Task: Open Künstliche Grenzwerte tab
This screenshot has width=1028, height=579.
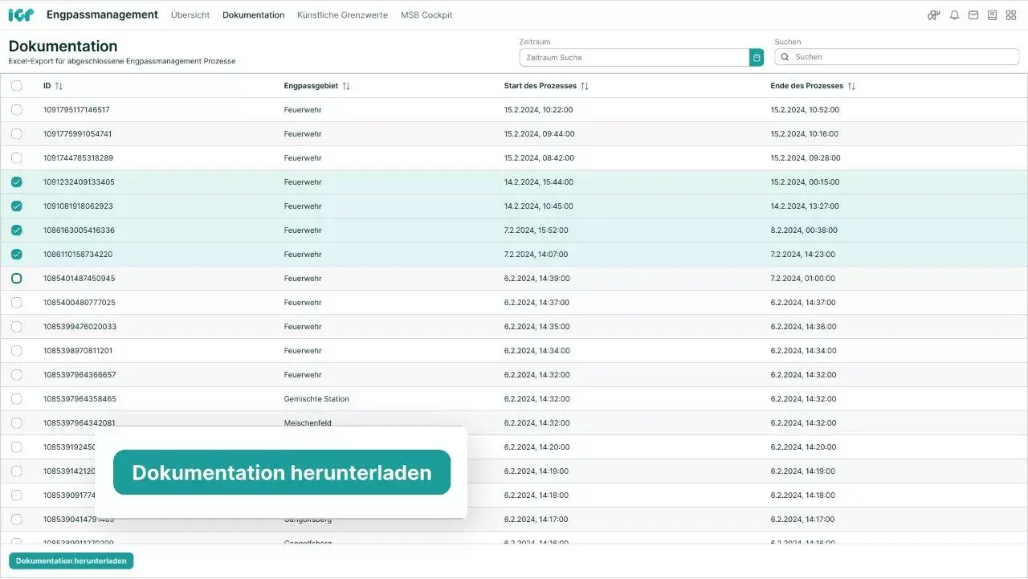Action: pyautogui.click(x=342, y=15)
